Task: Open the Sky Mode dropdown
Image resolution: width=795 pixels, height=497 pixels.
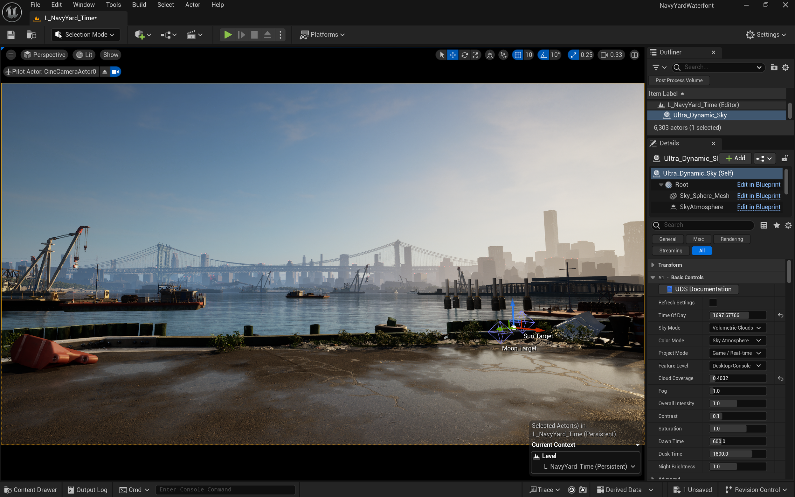Action: click(737, 328)
